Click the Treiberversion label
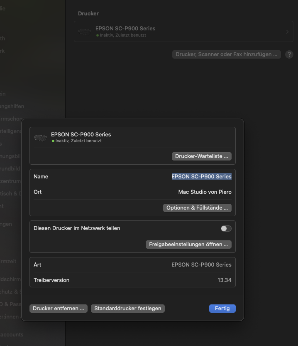Image resolution: width=298 pixels, height=346 pixels. click(x=51, y=280)
